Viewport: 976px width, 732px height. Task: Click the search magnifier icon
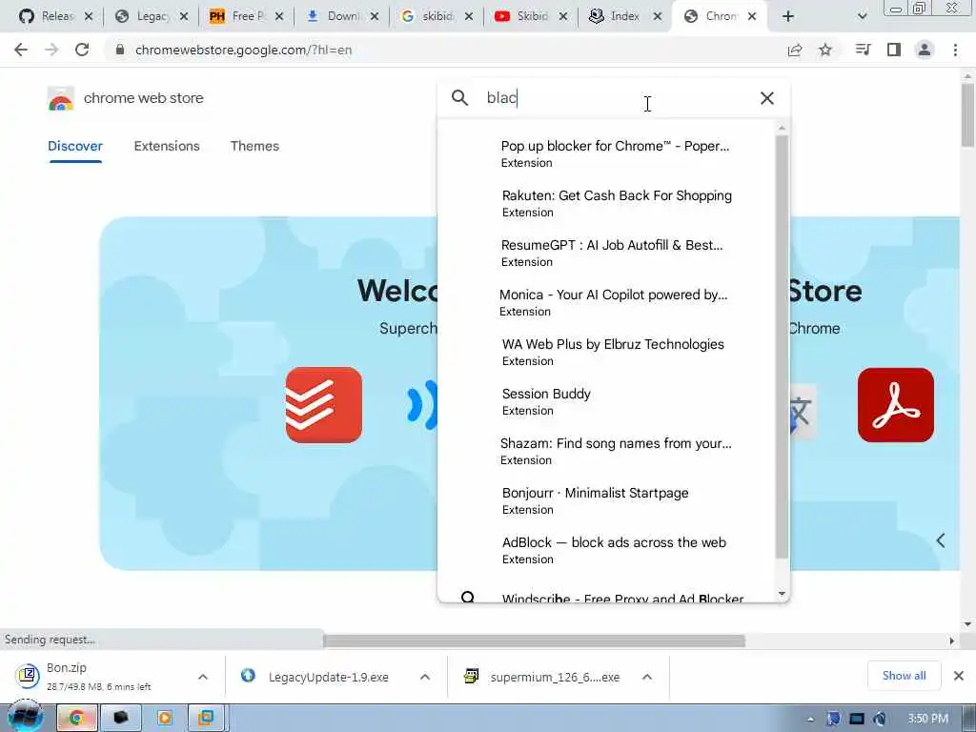[x=459, y=98]
